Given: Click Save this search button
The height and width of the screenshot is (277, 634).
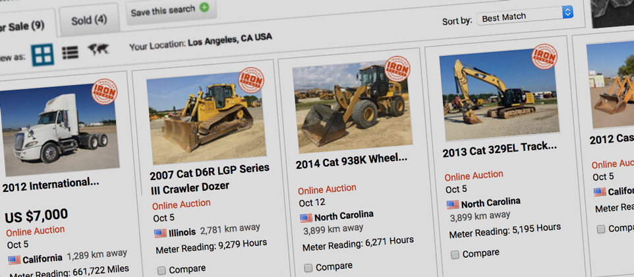Looking at the screenshot, I should click(x=171, y=11).
